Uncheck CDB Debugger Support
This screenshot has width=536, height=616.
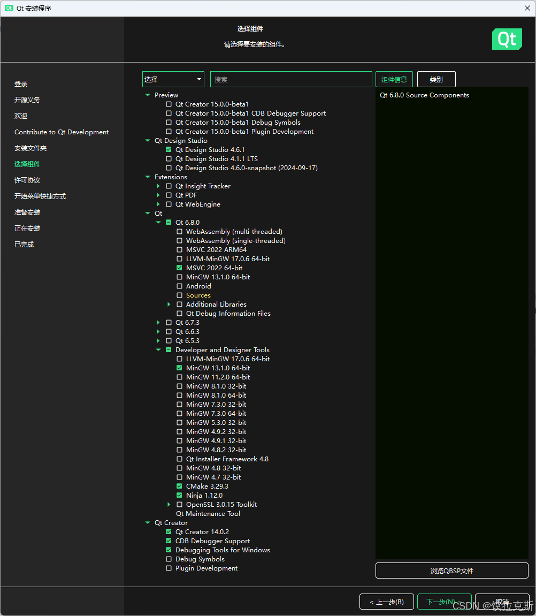169,541
